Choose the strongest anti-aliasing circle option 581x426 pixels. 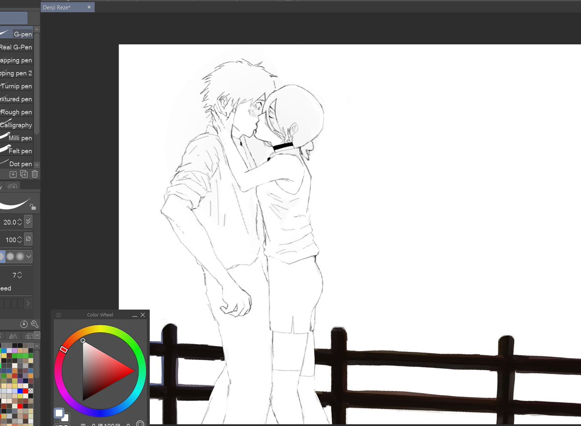(x=20, y=256)
